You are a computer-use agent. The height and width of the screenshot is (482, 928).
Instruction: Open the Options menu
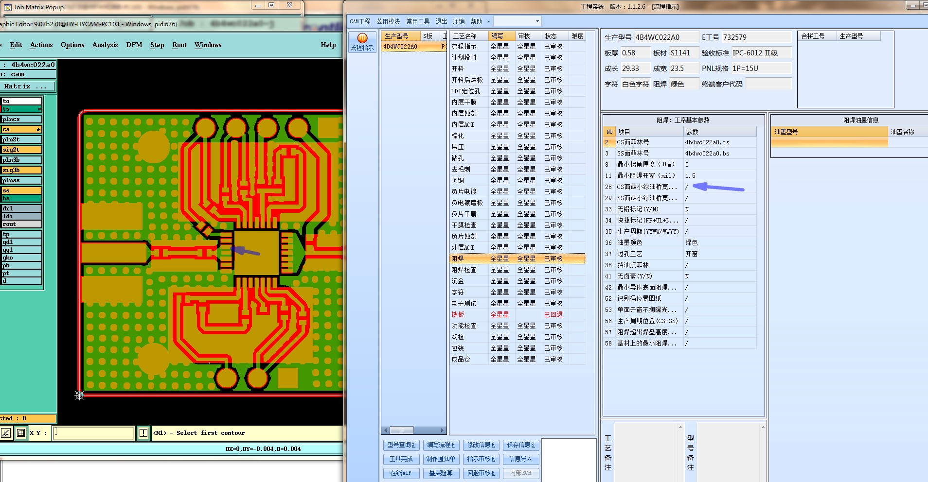click(x=72, y=45)
